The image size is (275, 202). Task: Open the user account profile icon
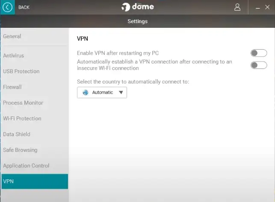[x=237, y=7]
